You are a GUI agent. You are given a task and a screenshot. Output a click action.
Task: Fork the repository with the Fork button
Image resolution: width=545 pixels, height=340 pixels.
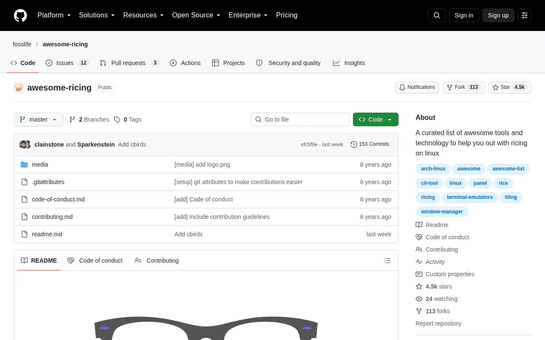pyautogui.click(x=463, y=87)
